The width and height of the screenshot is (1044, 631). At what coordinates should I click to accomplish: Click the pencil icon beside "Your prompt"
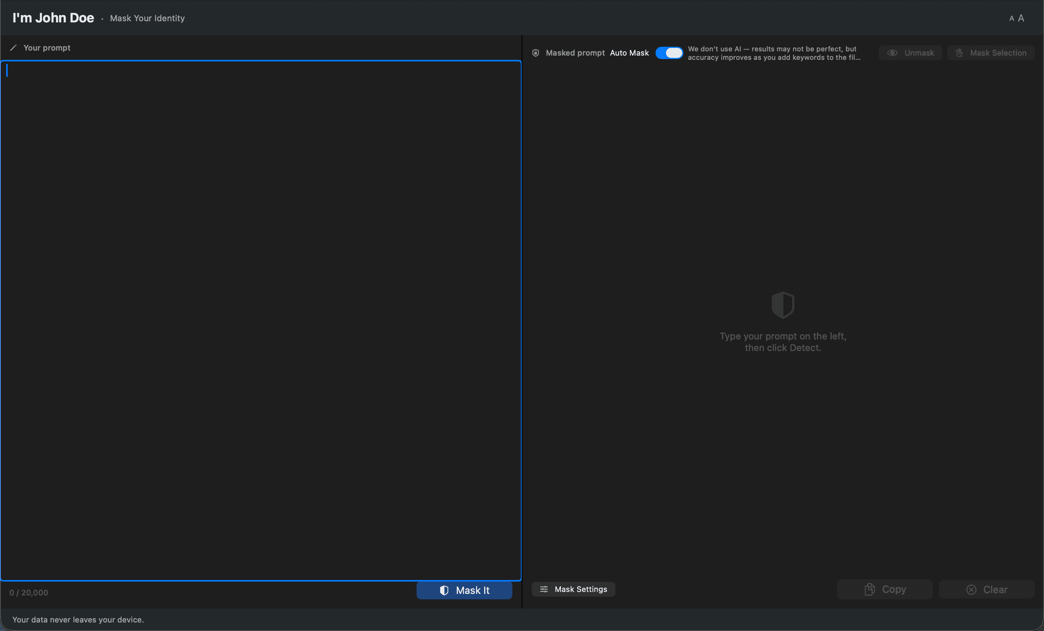click(x=14, y=47)
